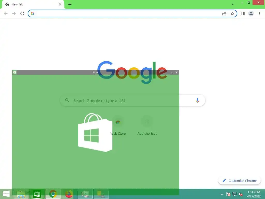Click the share page icon in address bar

(x=224, y=13)
